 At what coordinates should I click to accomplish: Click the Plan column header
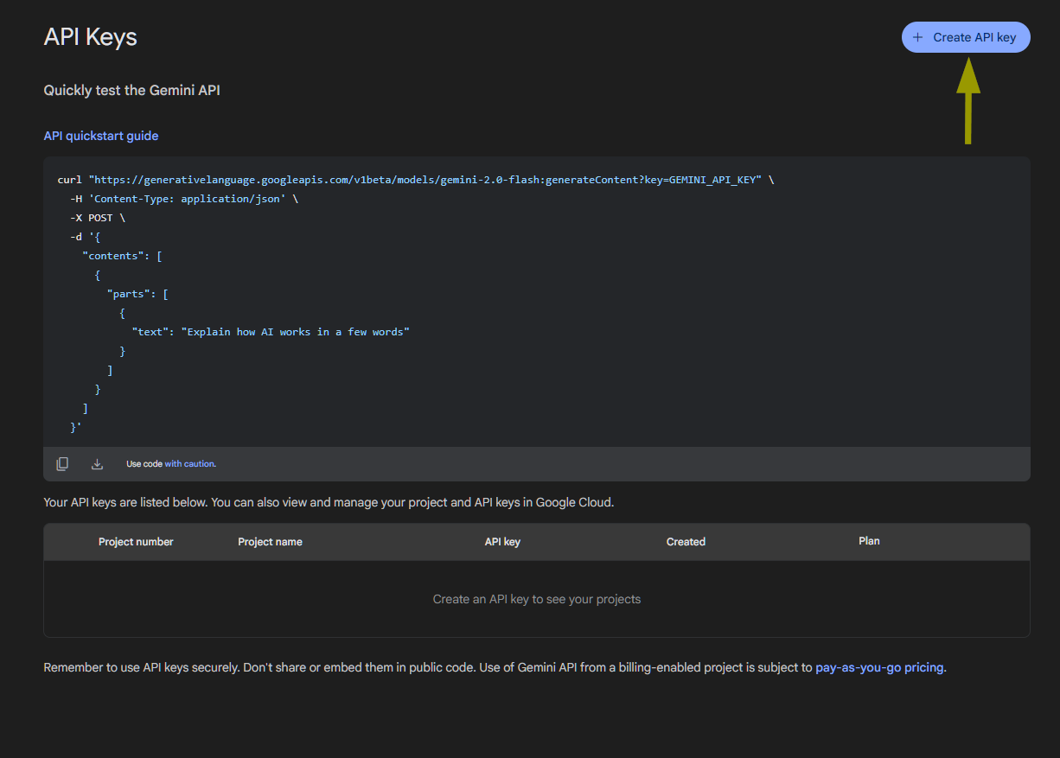[869, 541]
